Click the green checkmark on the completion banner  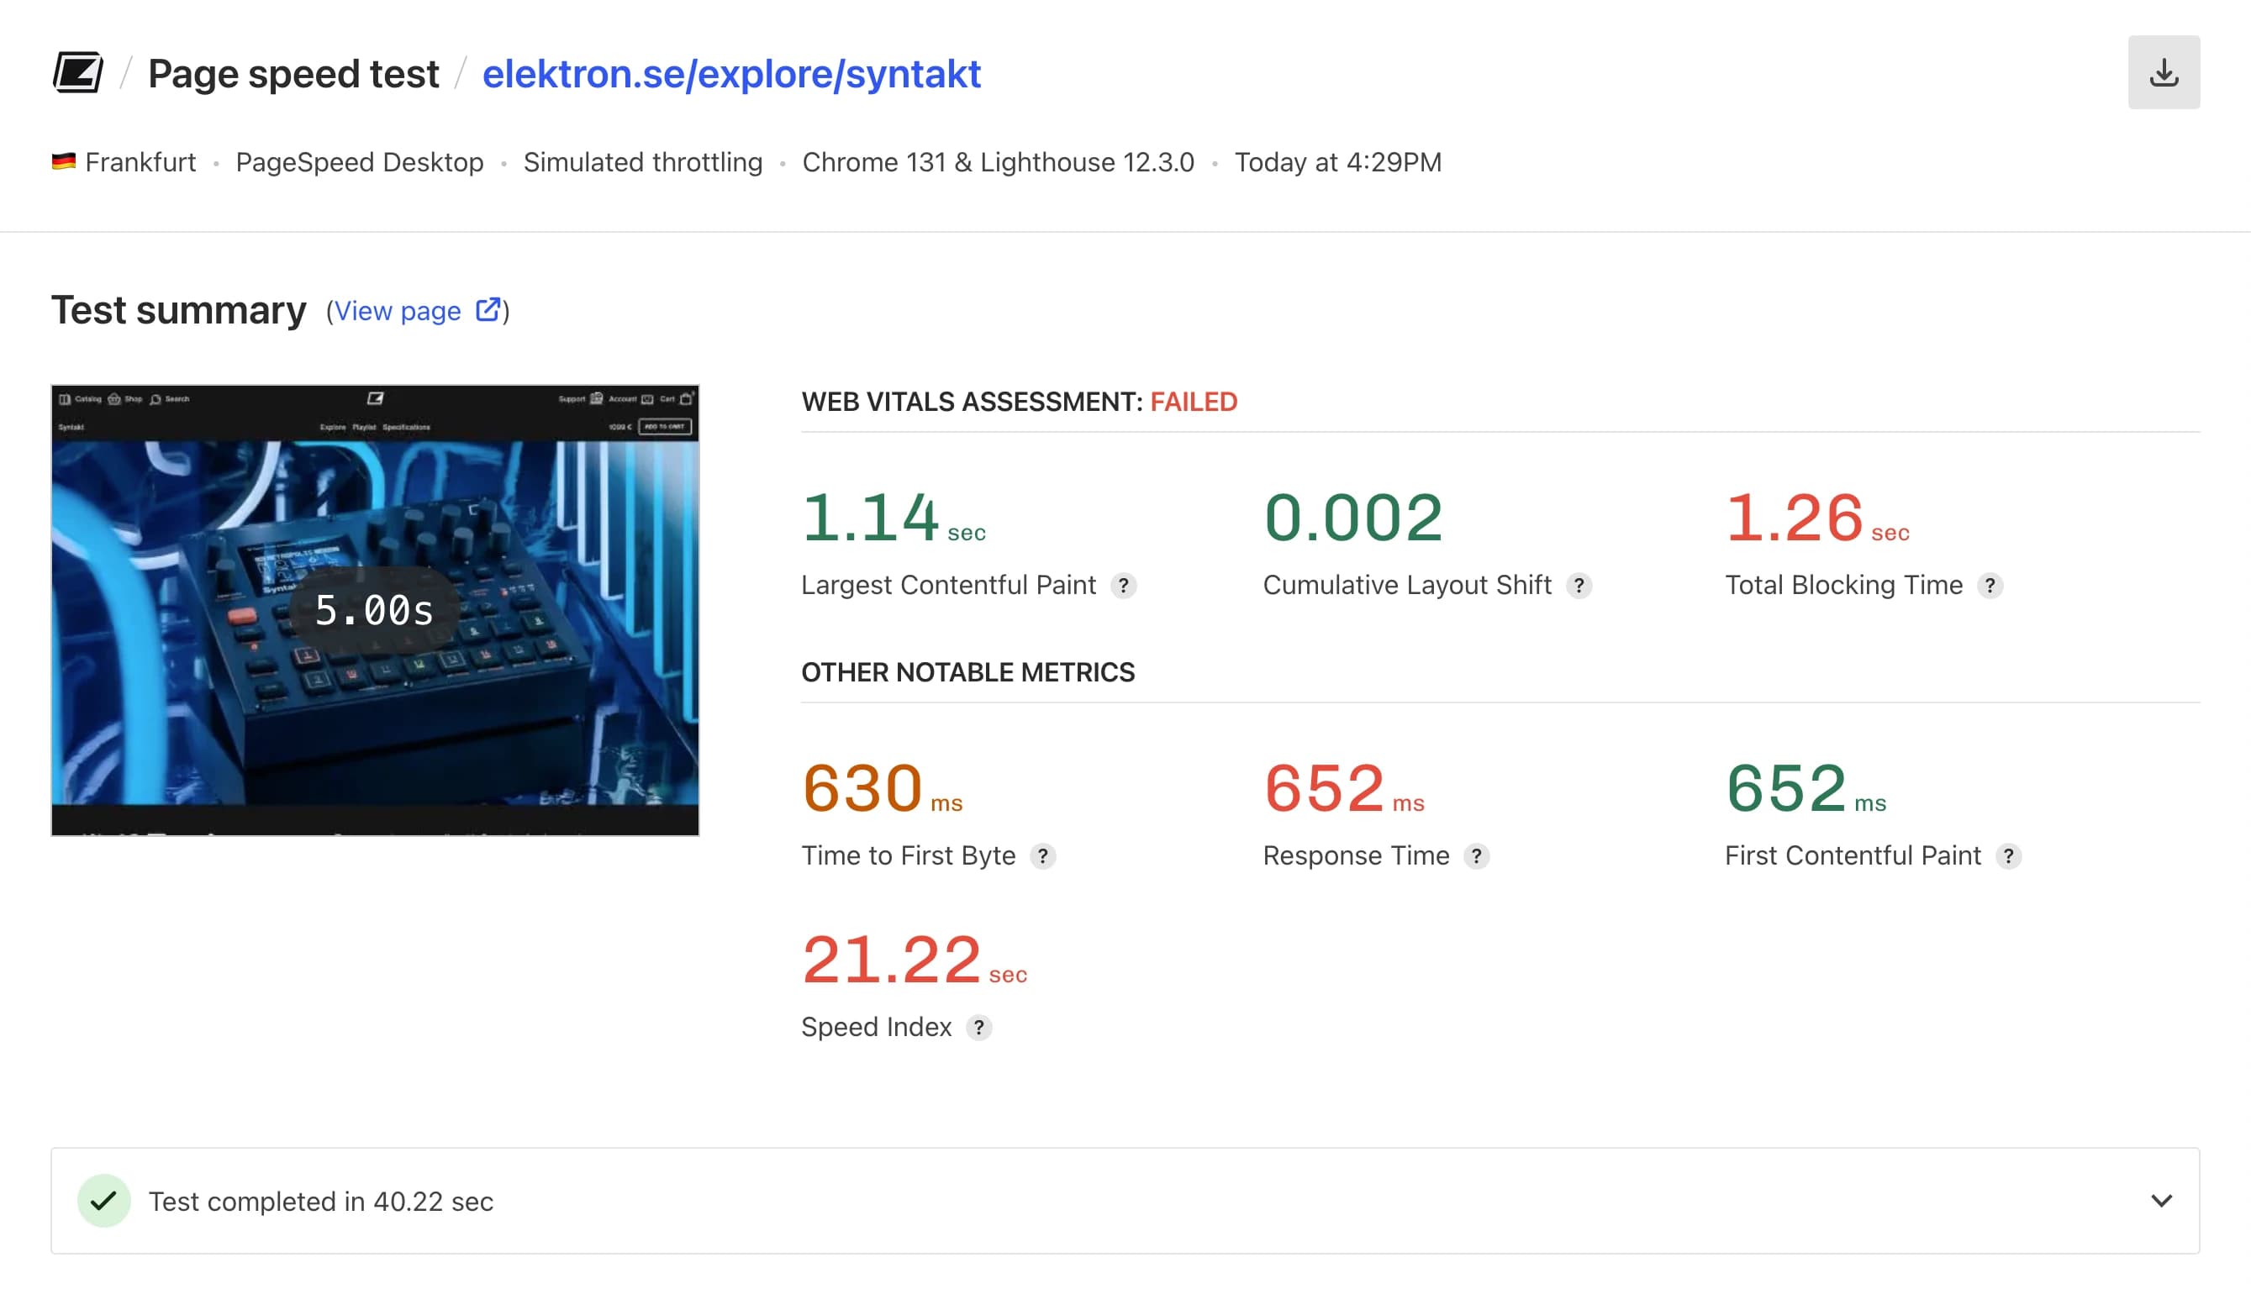(x=104, y=1202)
